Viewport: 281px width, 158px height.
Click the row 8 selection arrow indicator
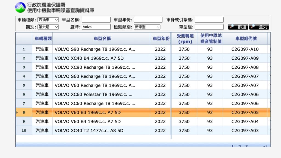[x=17, y=112]
